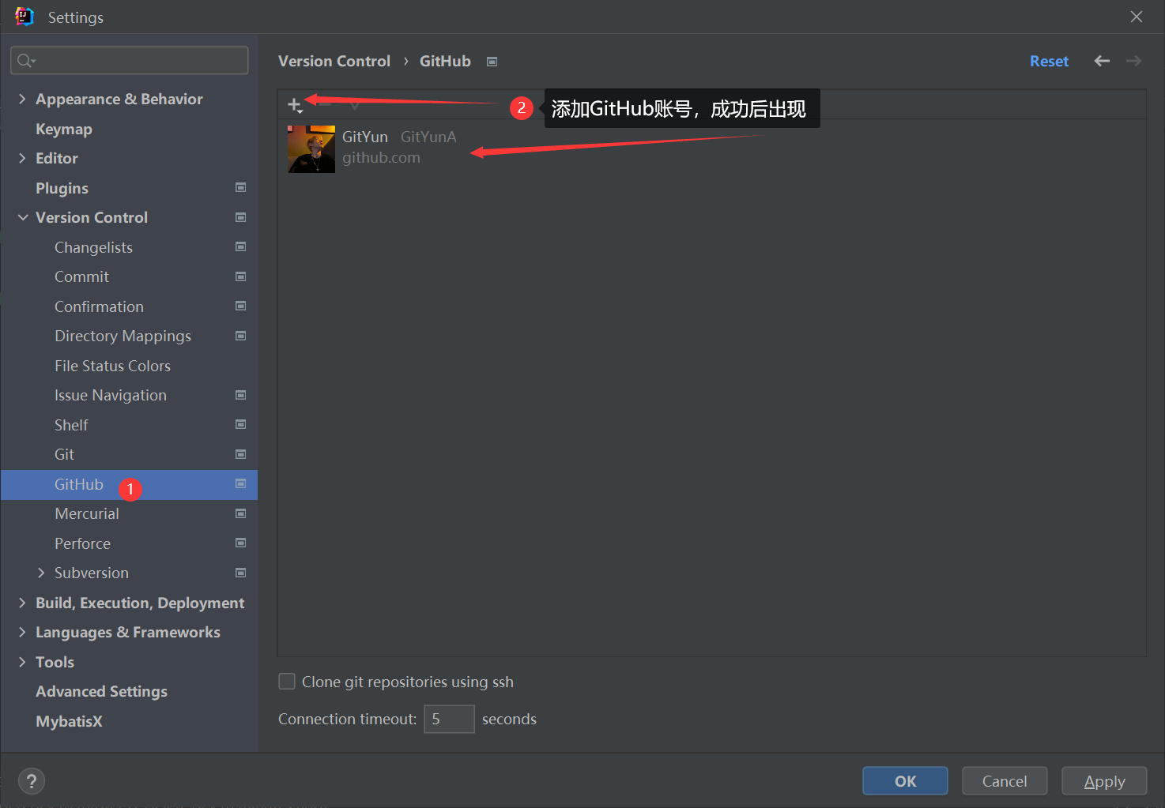Click the project icon on Changelists row

coord(241,246)
